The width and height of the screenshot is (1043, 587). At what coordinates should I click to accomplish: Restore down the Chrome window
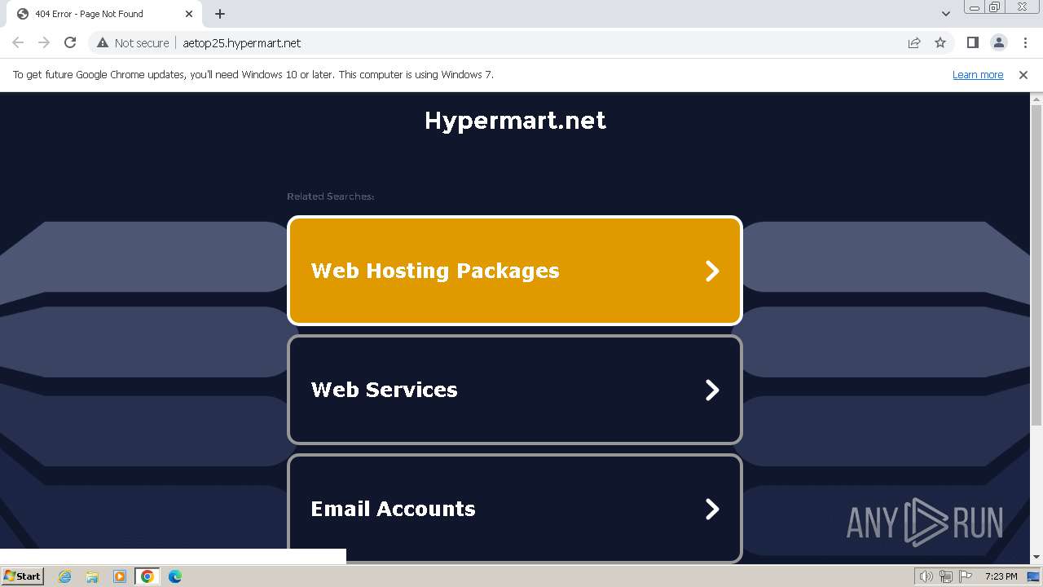[x=995, y=7]
